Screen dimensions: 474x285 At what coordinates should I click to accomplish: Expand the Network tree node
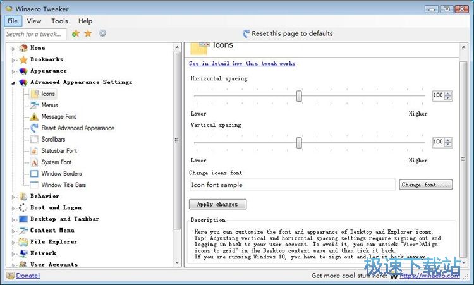tap(13, 254)
